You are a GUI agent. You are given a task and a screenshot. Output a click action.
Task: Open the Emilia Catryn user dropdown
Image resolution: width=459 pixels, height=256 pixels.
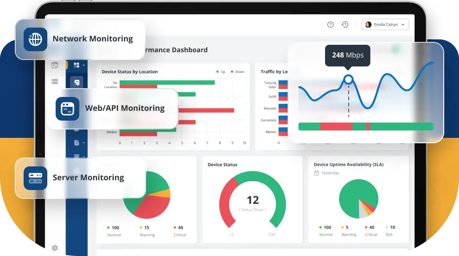pos(385,25)
